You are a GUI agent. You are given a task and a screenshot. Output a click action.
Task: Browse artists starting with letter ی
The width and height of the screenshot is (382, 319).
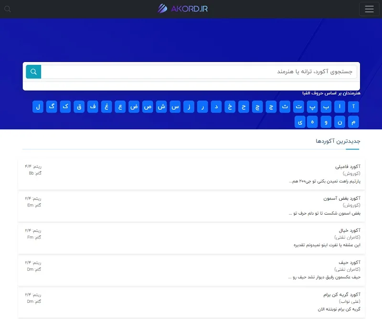click(300, 122)
